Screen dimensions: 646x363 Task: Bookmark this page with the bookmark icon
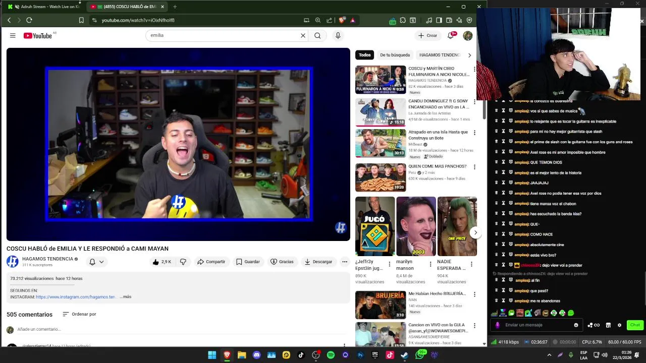tap(81, 20)
